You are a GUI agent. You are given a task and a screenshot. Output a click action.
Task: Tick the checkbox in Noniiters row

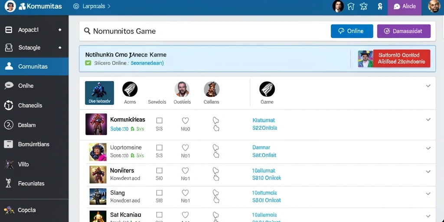coord(160,170)
